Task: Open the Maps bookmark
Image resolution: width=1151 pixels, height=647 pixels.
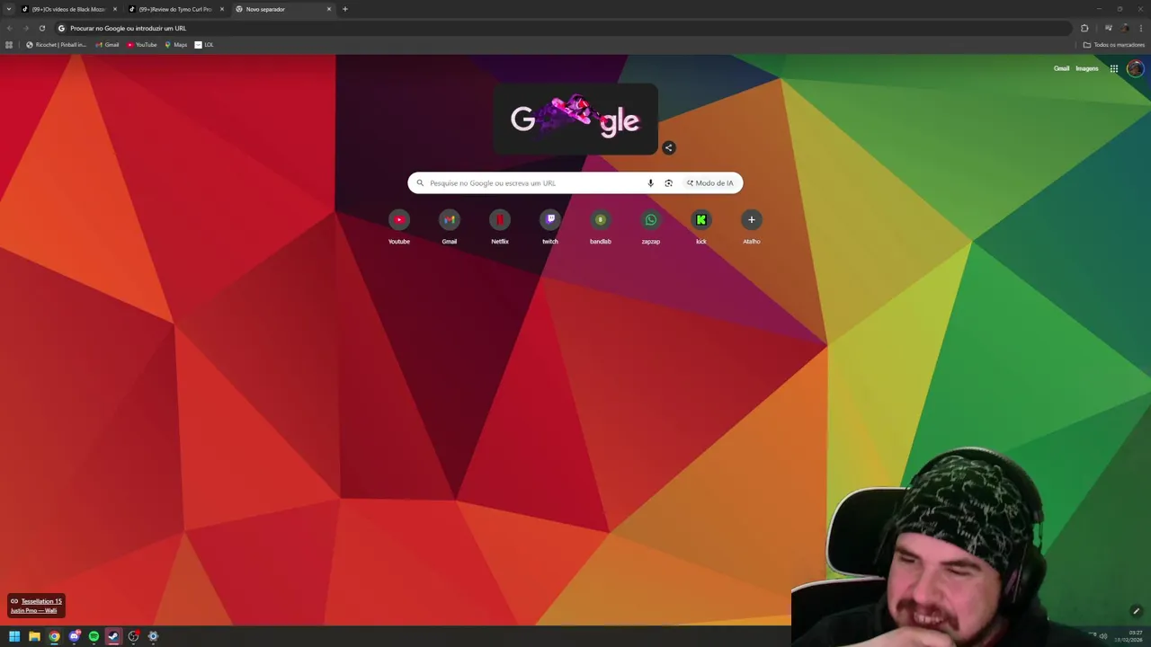Action: click(x=176, y=45)
